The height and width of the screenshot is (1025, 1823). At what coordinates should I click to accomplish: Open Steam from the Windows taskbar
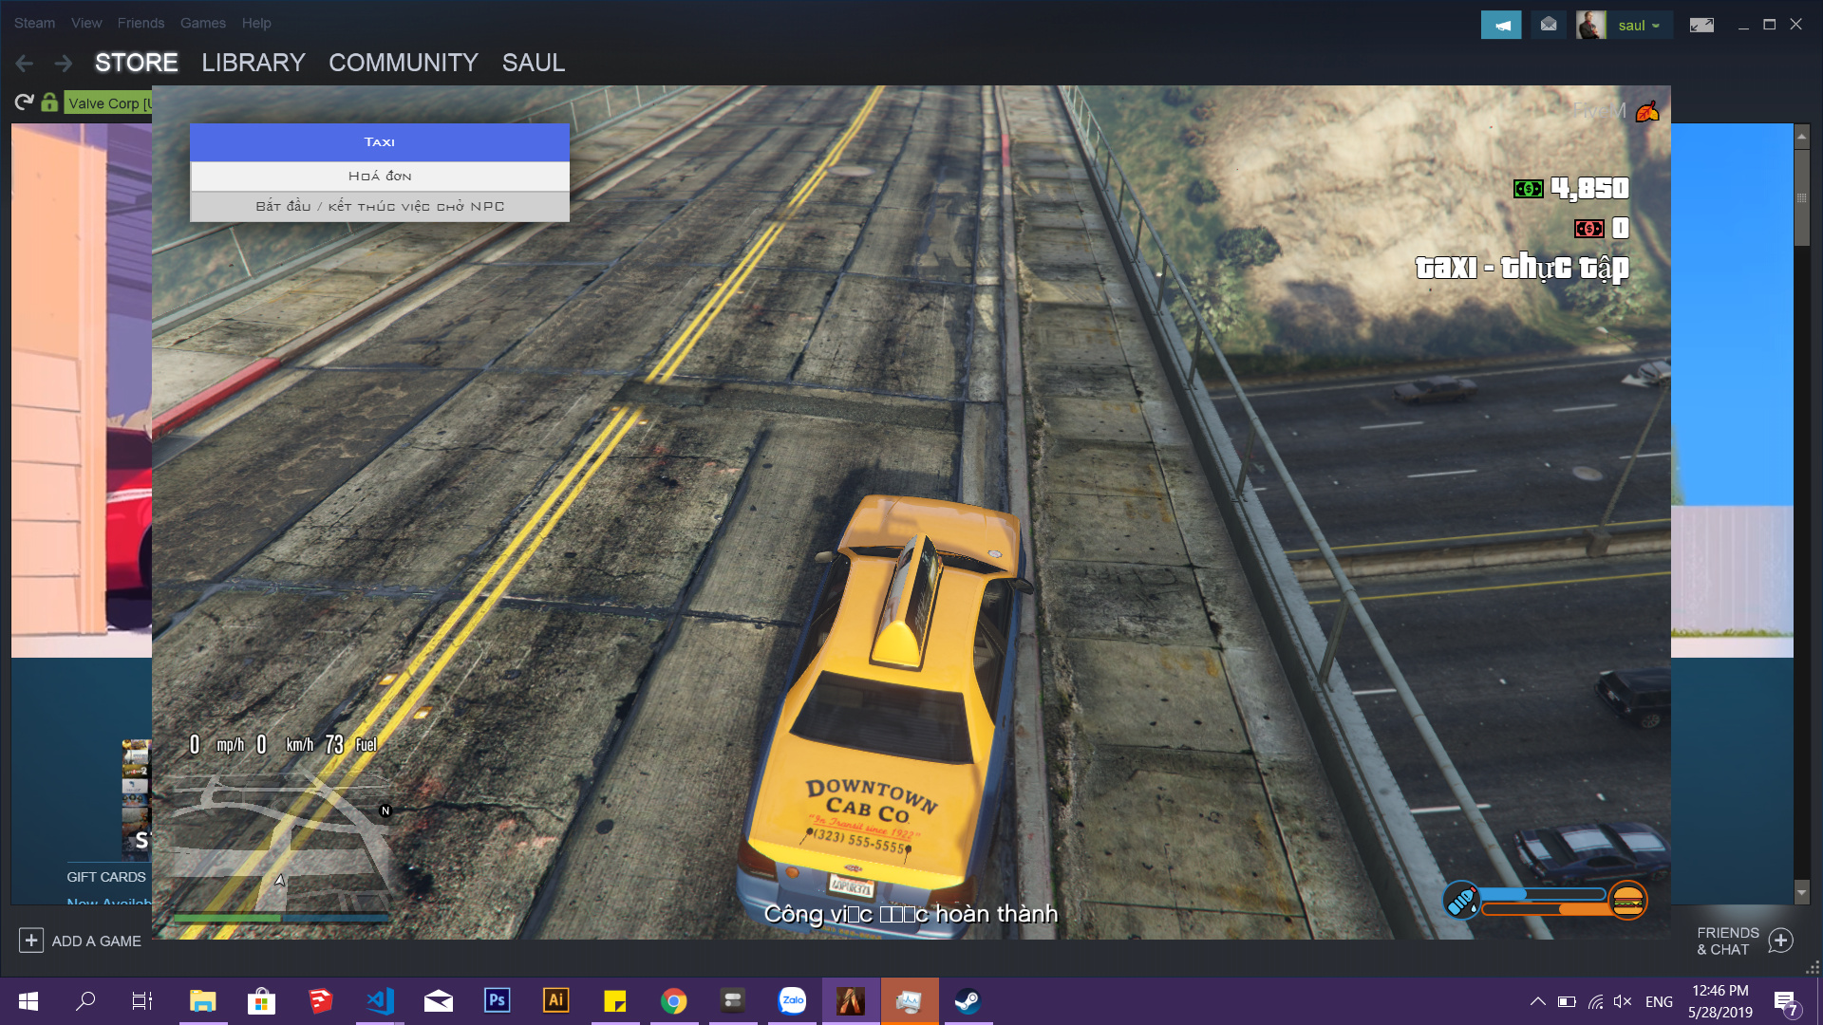pyautogui.click(x=968, y=1001)
